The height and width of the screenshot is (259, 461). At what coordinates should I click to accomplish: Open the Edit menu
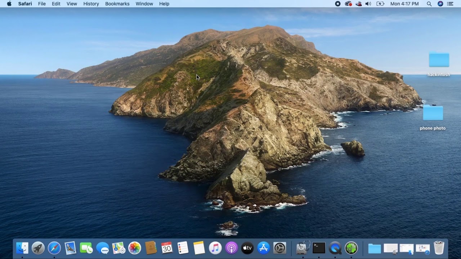(56, 4)
